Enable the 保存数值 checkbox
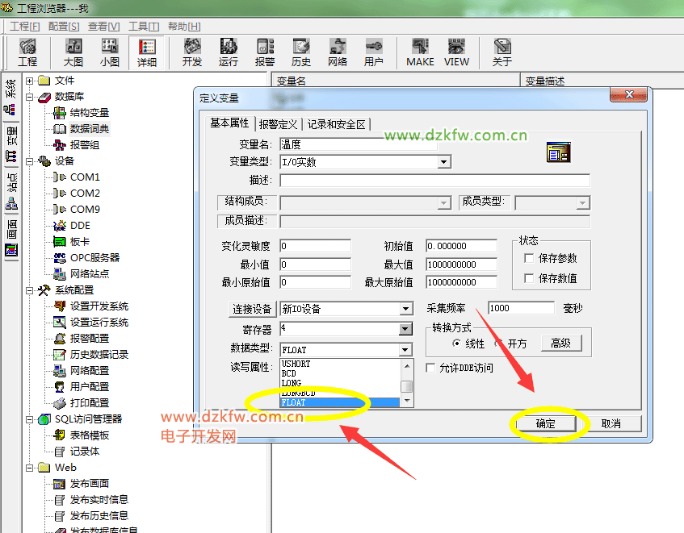Screen dimensions: 684x533 click(530, 278)
